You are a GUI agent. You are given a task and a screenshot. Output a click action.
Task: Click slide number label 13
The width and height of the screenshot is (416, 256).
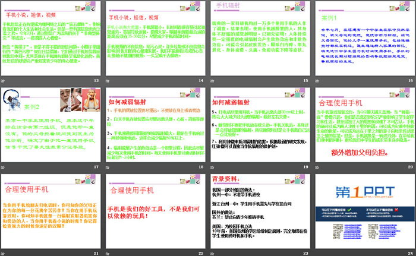[96, 80]
